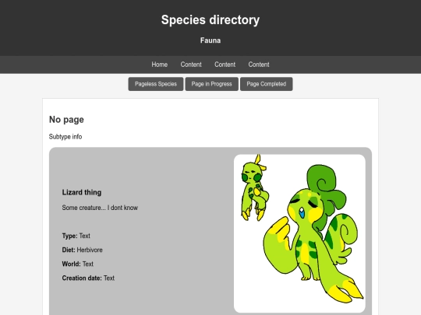421x315 pixels.
Task: Click the No page section heading
Action: [66, 120]
